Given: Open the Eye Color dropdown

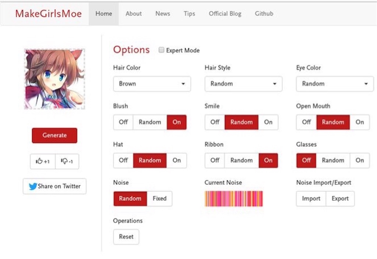Looking at the screenshot, I should point(335,84).
